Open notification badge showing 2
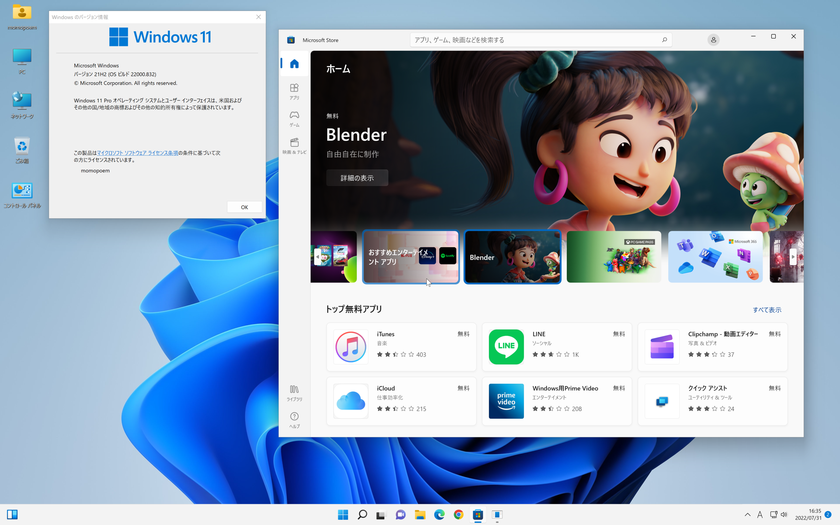Image resolution: width=840 pixels, height=525 pixels. (828, 514)
